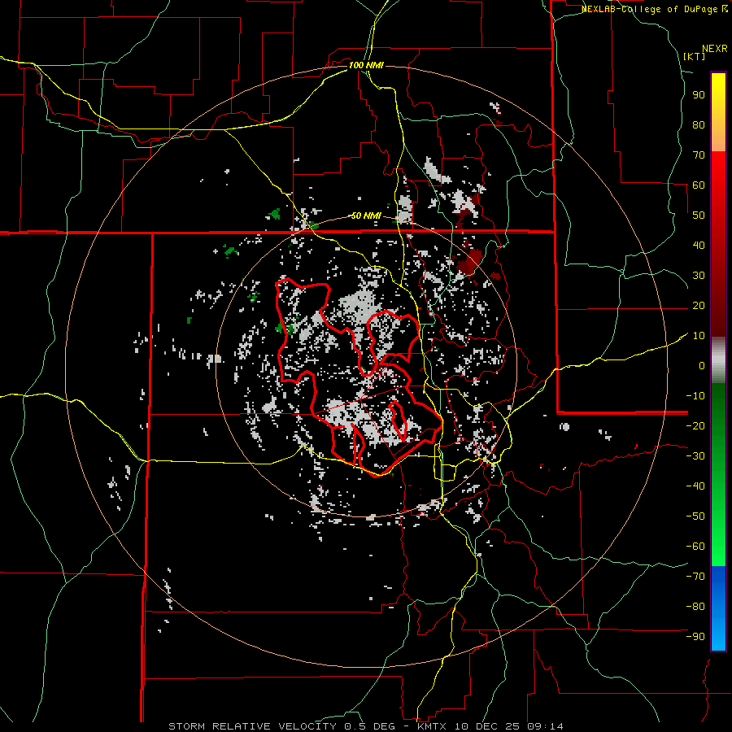Click the dark green -10 kt band

pyautogui.click(x=718, y=394)
